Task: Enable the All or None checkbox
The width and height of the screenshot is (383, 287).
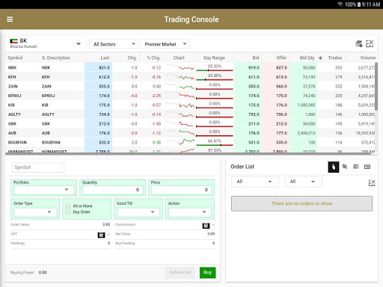Action: (68, 206)
